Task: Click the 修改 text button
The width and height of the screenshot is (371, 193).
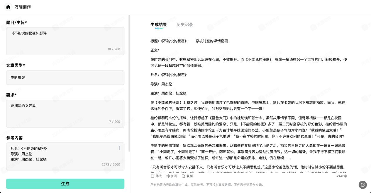Action: pos(159,176)
